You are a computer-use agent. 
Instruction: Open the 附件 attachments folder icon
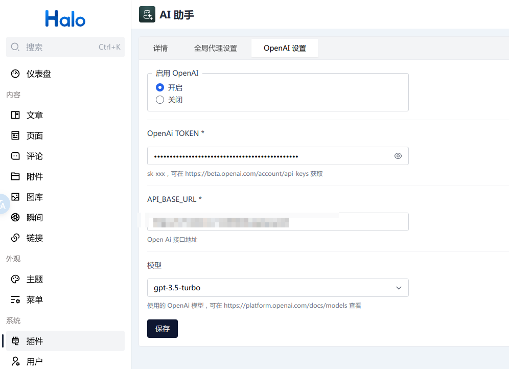(14, 176)
